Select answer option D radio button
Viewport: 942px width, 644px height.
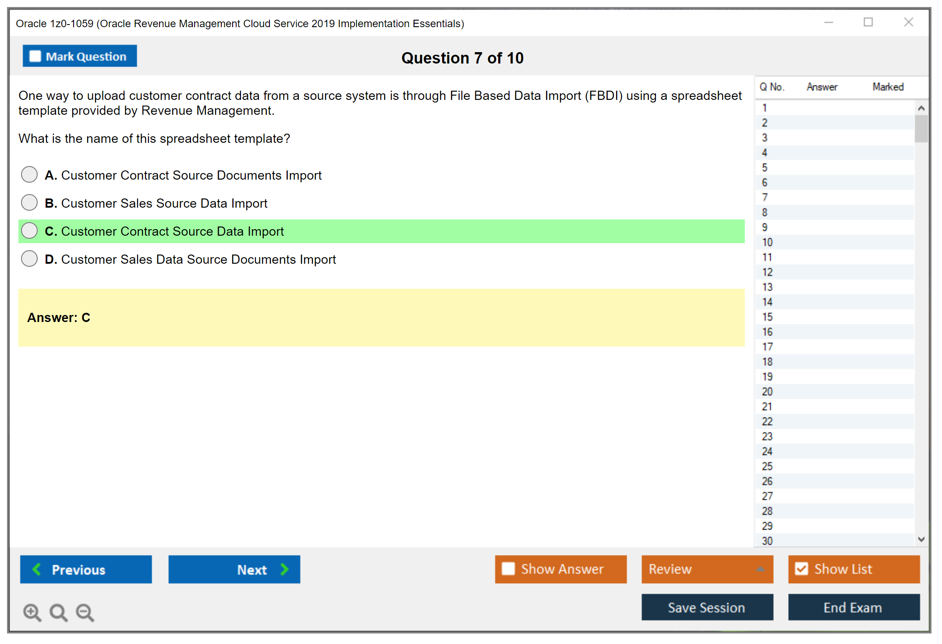29,258
